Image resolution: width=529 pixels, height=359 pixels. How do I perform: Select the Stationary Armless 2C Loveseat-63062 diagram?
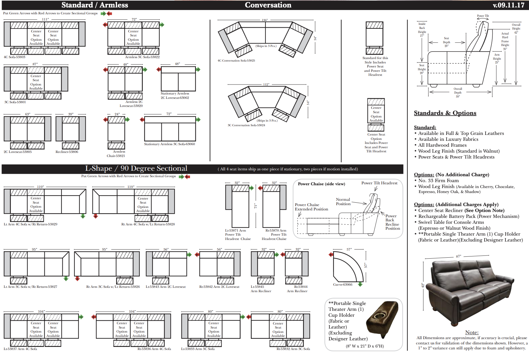click(x=178, y=79)
